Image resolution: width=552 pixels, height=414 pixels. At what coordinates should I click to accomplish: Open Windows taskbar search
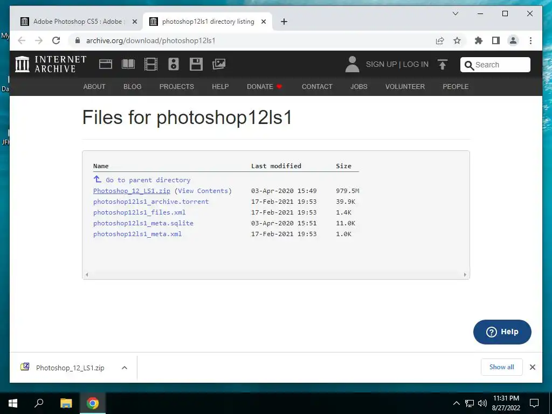coord(39,403)
